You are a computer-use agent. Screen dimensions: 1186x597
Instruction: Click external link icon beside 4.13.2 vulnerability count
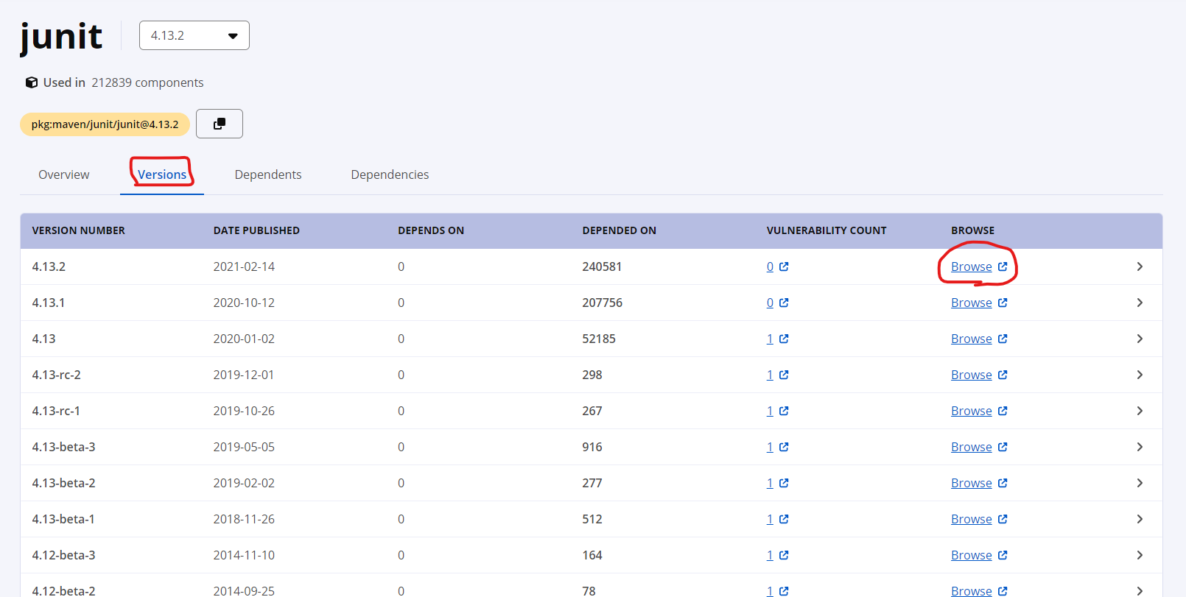point(784,266)
